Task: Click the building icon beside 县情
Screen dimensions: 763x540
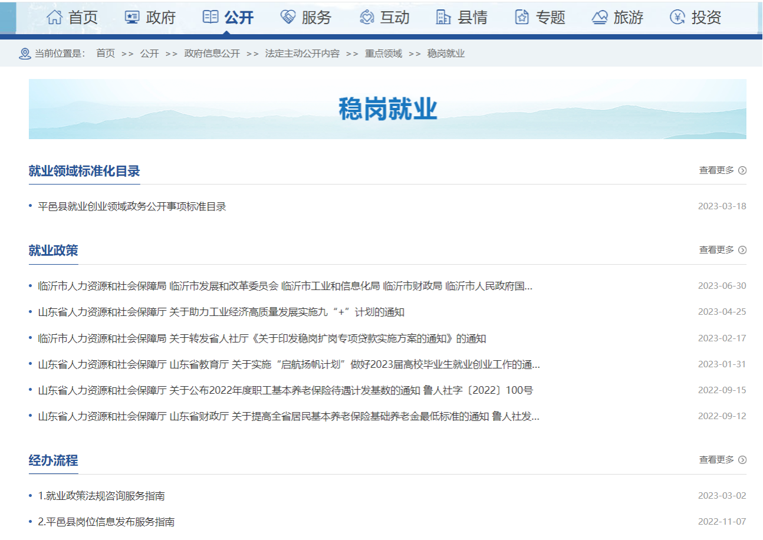Action: (443, 18)
